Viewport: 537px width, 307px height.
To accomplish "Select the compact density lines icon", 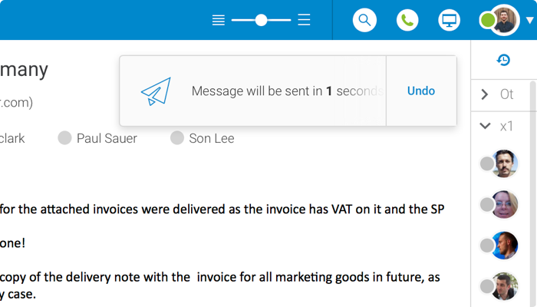I will click(x=219, y=20).
